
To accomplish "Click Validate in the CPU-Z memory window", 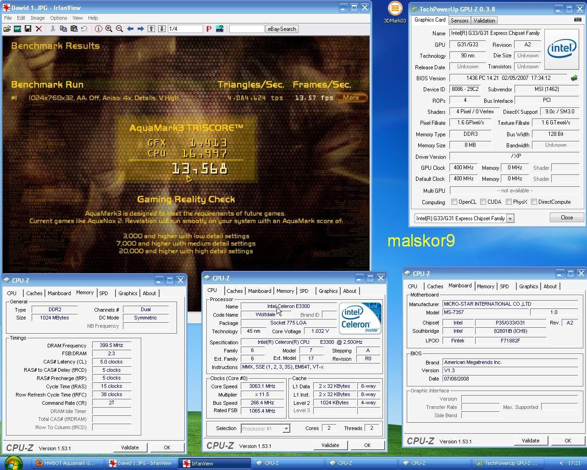I will tap(130, 448).
